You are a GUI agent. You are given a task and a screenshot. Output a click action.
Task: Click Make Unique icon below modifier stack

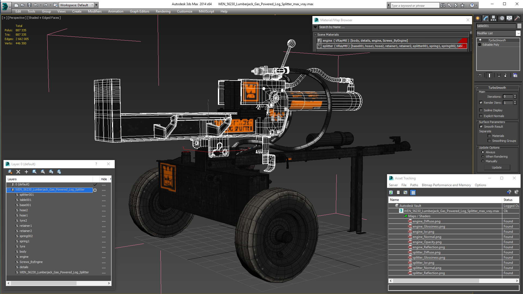tap(499, 75)
